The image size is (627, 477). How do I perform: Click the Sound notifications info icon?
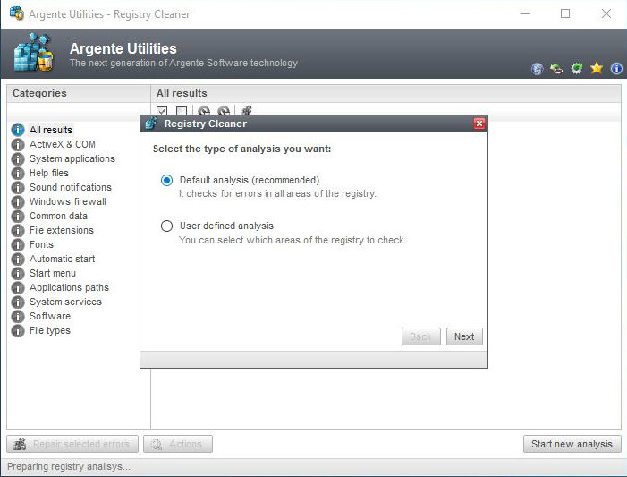point(17,187)
